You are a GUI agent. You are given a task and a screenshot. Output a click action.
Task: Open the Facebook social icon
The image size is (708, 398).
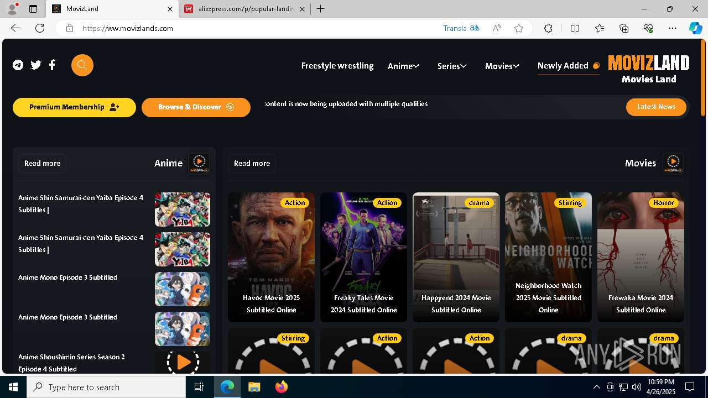coord(53,65)
